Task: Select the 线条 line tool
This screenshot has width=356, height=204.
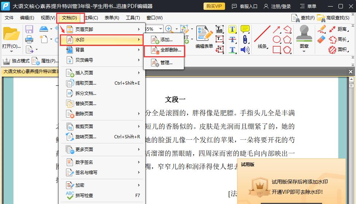Action: [262, 37]
